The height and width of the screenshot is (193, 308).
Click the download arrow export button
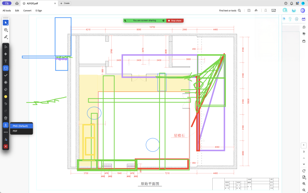6,125
